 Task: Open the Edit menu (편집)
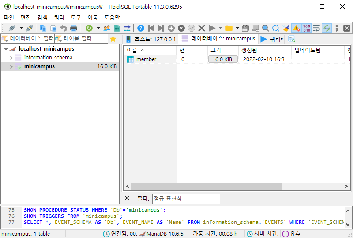tap(26, 18)
